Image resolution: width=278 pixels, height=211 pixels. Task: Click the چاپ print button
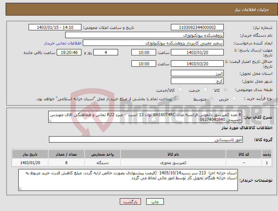[155, 201]
